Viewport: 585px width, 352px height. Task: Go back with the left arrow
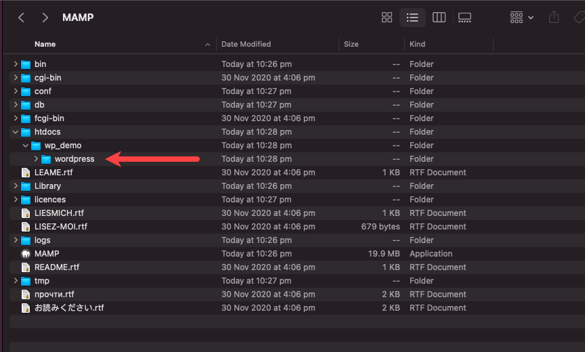click(x=21, y=18)
